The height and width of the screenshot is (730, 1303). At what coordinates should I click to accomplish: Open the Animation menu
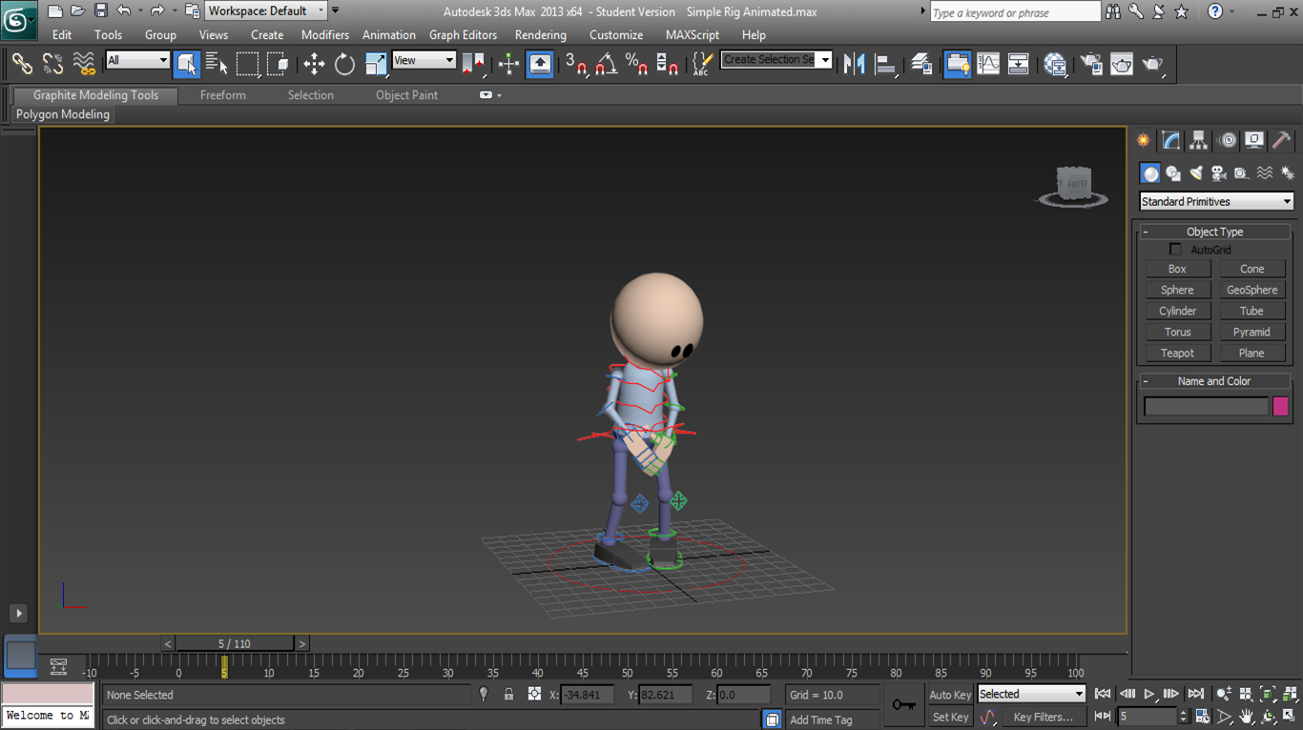pos(388,34)
